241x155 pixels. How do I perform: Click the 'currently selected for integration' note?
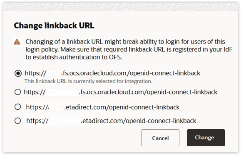point(88,81)
